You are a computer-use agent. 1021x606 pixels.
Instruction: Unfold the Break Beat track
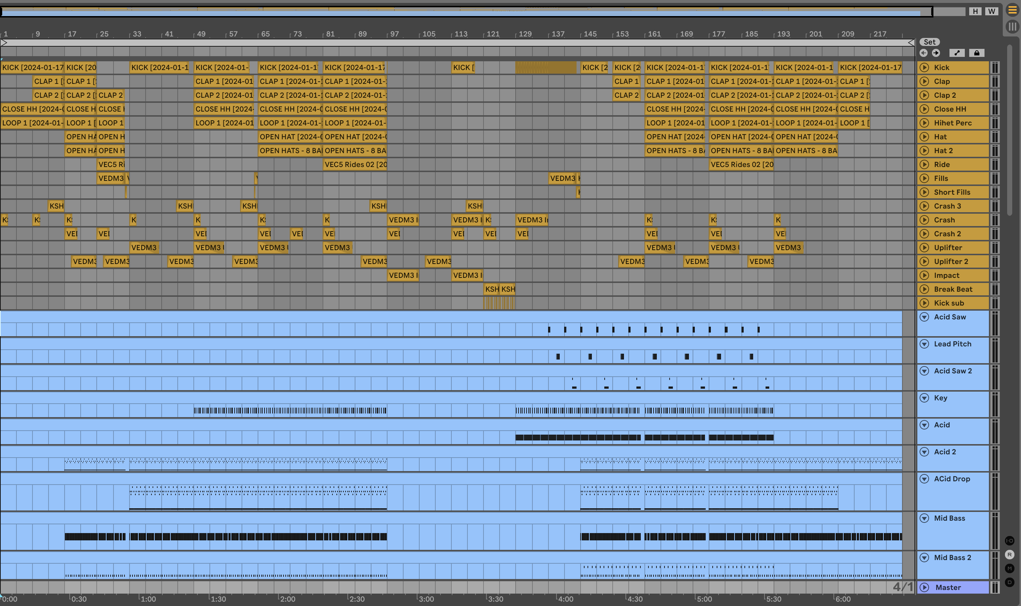pos(924,289)
